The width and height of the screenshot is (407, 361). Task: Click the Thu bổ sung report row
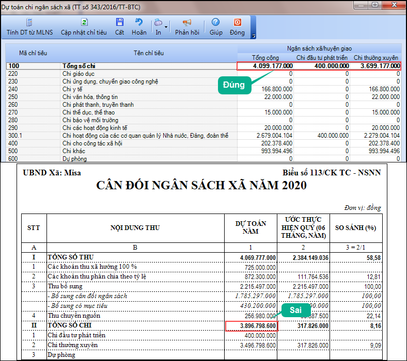tap(201, 286)
